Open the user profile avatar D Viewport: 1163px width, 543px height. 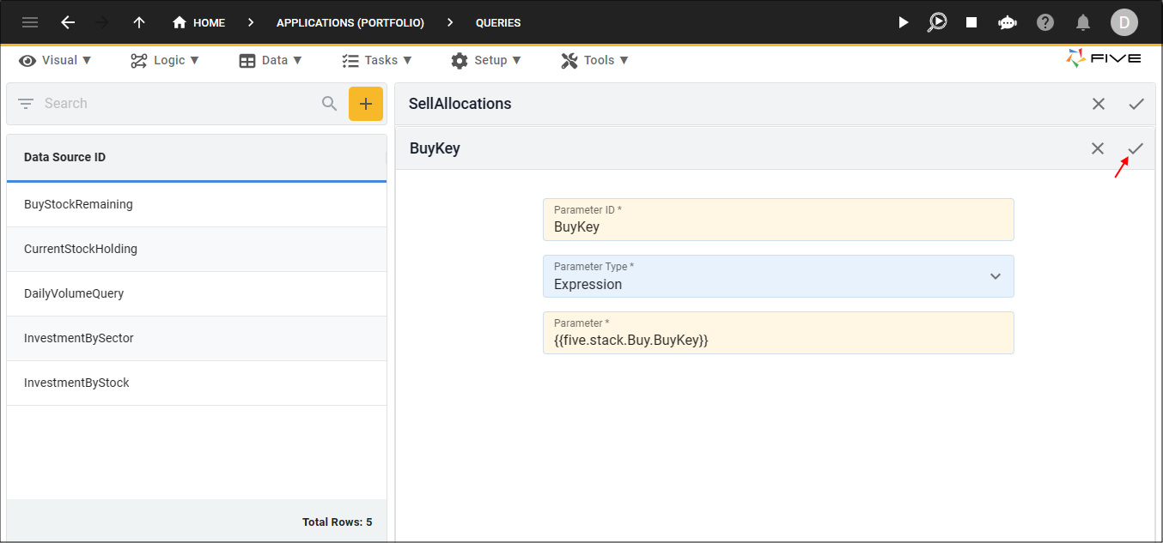point(1123,22)
